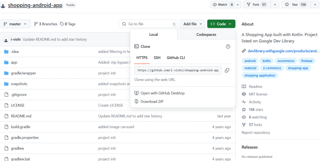View 3 Branches link

click(45, 24)
